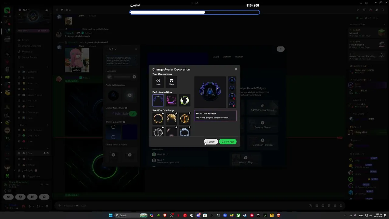Image resolution: width=389 pixels, height=219 pixels.
Task: Pick the locked silver helmet shop decoration
Action: 158,131
